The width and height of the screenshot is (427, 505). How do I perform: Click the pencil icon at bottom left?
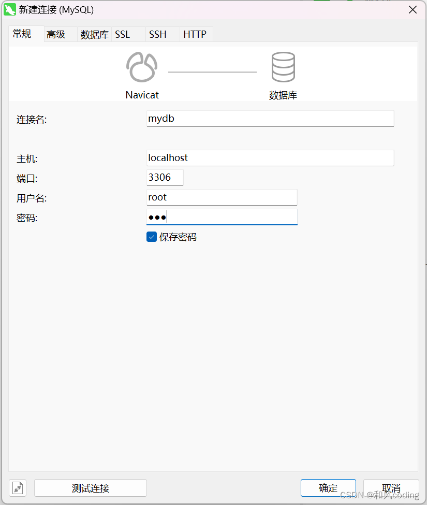17,487
